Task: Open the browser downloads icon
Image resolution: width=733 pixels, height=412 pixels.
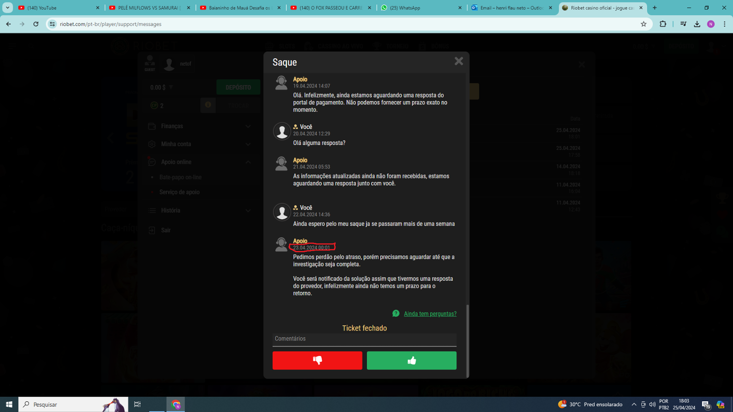Action: point(697,24)
